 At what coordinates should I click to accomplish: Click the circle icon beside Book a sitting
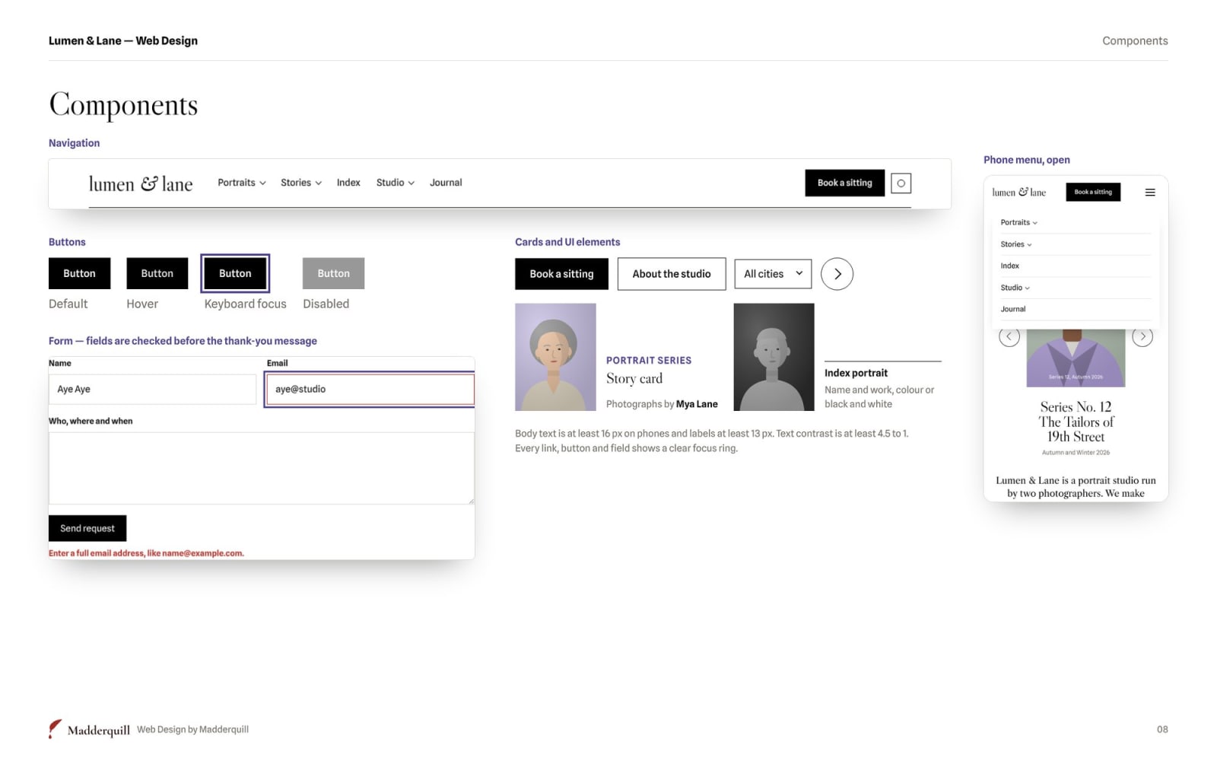(x=901, y=183)
